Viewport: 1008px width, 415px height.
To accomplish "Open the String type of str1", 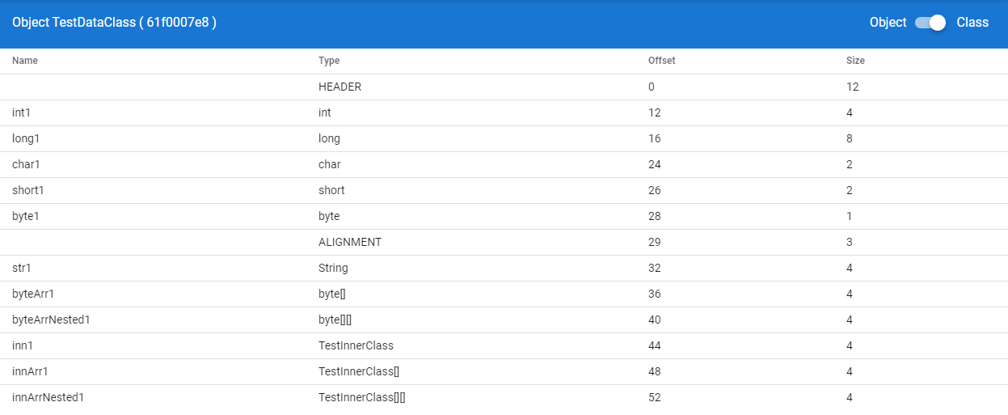I will pos(333,268).
